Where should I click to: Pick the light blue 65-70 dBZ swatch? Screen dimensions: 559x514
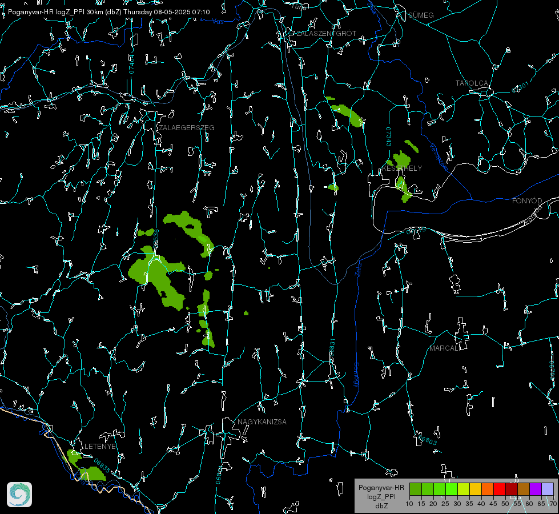tap(548, 489)
